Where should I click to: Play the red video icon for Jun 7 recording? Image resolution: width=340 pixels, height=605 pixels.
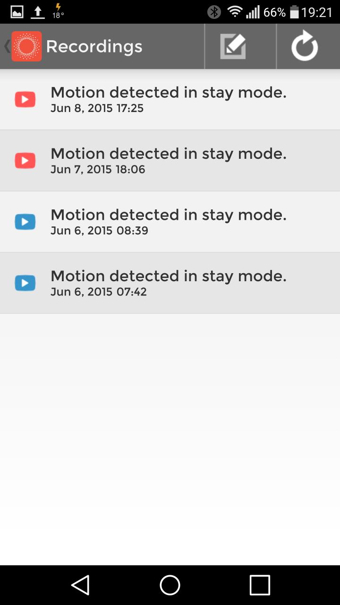point(25,161)
